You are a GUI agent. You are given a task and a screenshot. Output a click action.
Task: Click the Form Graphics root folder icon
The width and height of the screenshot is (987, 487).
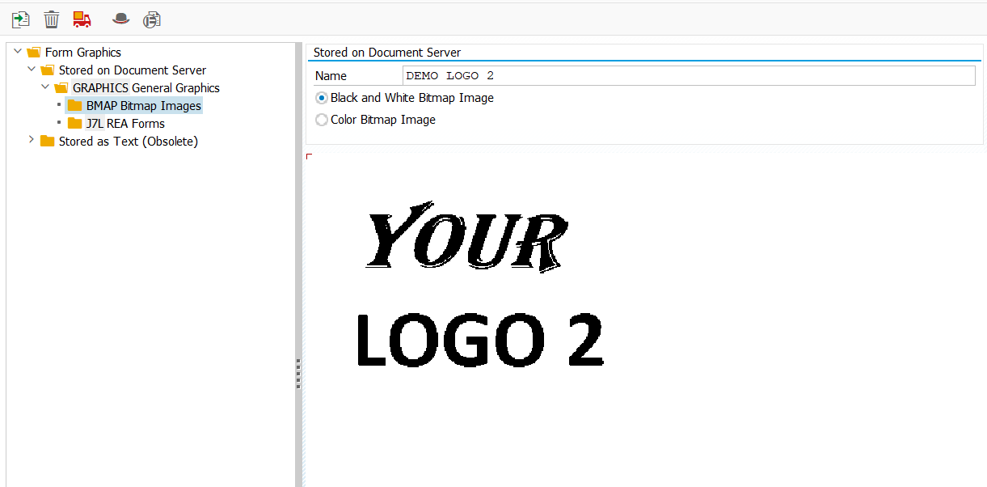point(34,53)
